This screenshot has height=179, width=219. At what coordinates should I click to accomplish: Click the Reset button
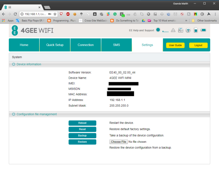pyautogui.click(x=82, y=129)
